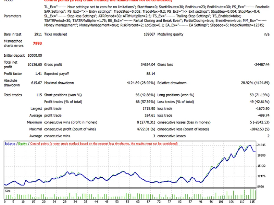The width and height of the screenshot is (274, 205).
Task: Select average consecutive wins value 3
Action: pos(154,136)
